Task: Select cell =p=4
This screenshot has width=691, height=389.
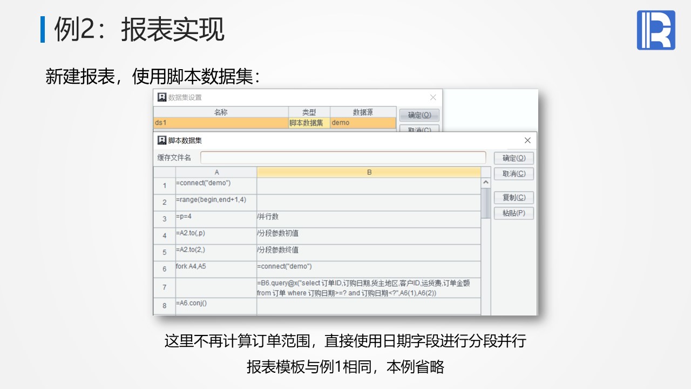Action: 216,219
